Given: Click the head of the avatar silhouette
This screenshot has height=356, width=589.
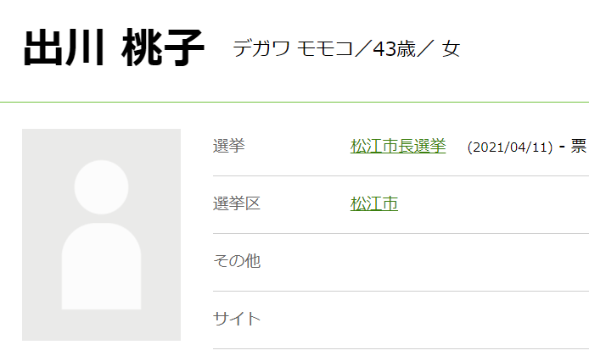Looking at the screenshot, I should [x=101, y=186].
